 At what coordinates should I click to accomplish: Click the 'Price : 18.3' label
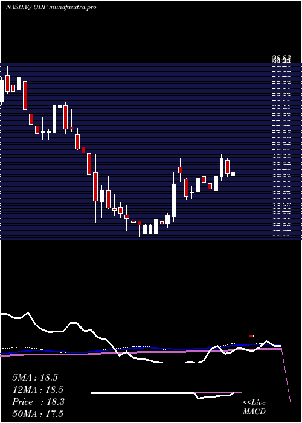tap(38, 402)
